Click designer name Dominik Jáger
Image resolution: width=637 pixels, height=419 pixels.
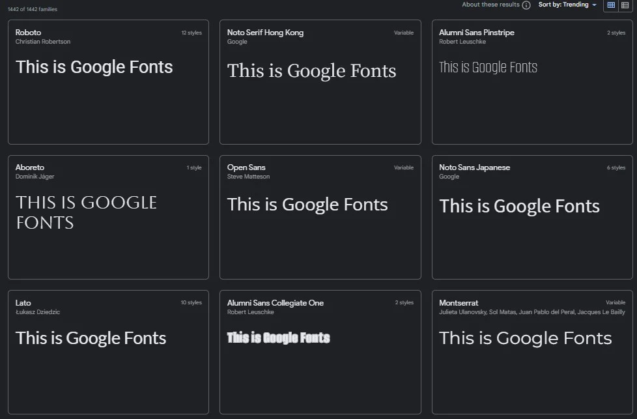(35, 177)
